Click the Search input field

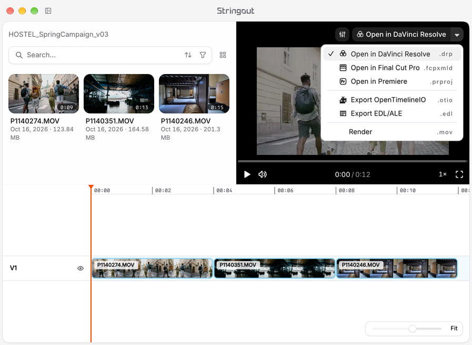[x=110, y=55]
